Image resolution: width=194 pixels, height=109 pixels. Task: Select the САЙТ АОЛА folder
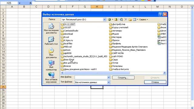coord(116,53)
